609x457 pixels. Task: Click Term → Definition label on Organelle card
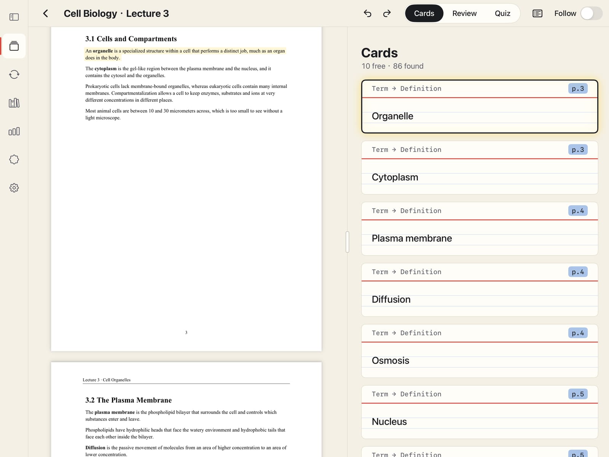[x=407, y=89]
